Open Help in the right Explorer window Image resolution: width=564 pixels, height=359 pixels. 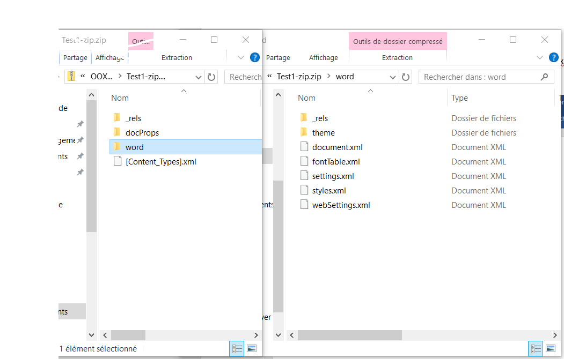(x=554, y=57)
